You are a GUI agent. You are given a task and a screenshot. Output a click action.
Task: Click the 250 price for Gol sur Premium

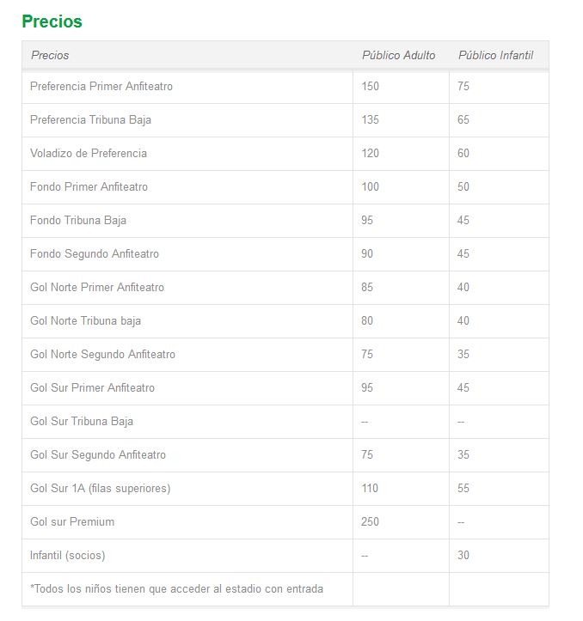tap(370, 521)
